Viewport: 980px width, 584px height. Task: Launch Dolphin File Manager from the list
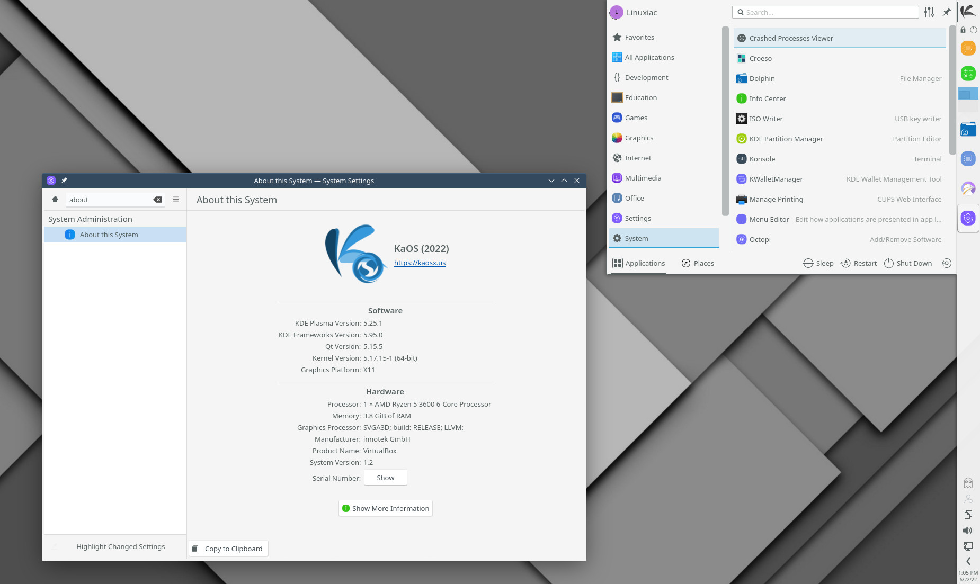[x=840, y=78]
